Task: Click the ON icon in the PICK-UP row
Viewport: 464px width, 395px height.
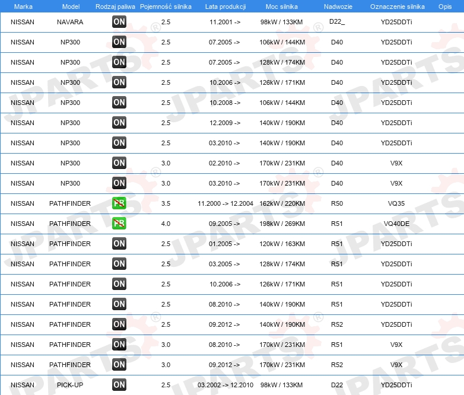Action: [119, 385]
